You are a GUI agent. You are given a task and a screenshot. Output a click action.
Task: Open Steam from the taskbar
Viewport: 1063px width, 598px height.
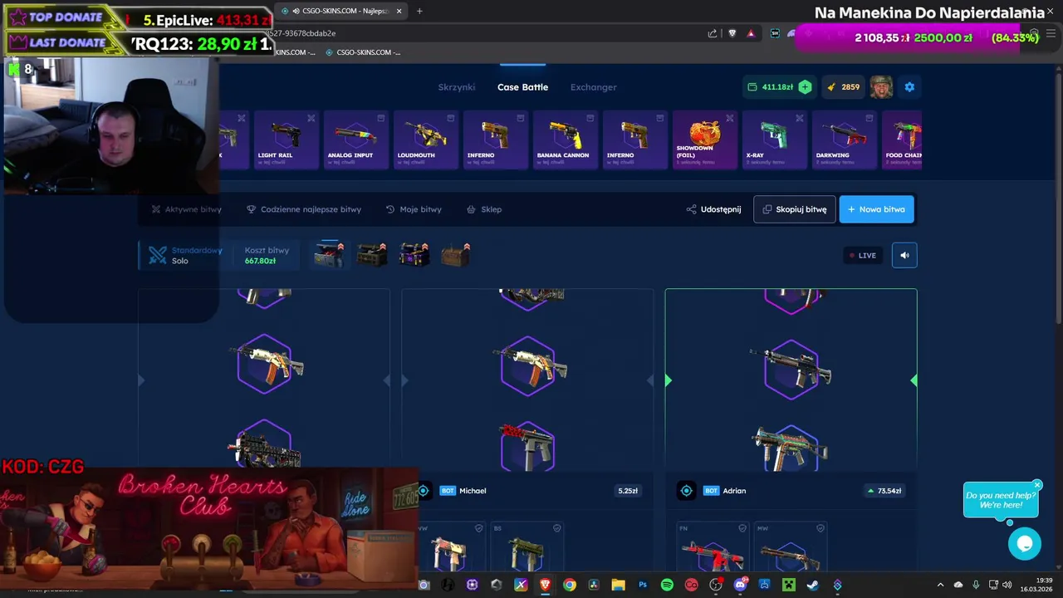point(812,585)
